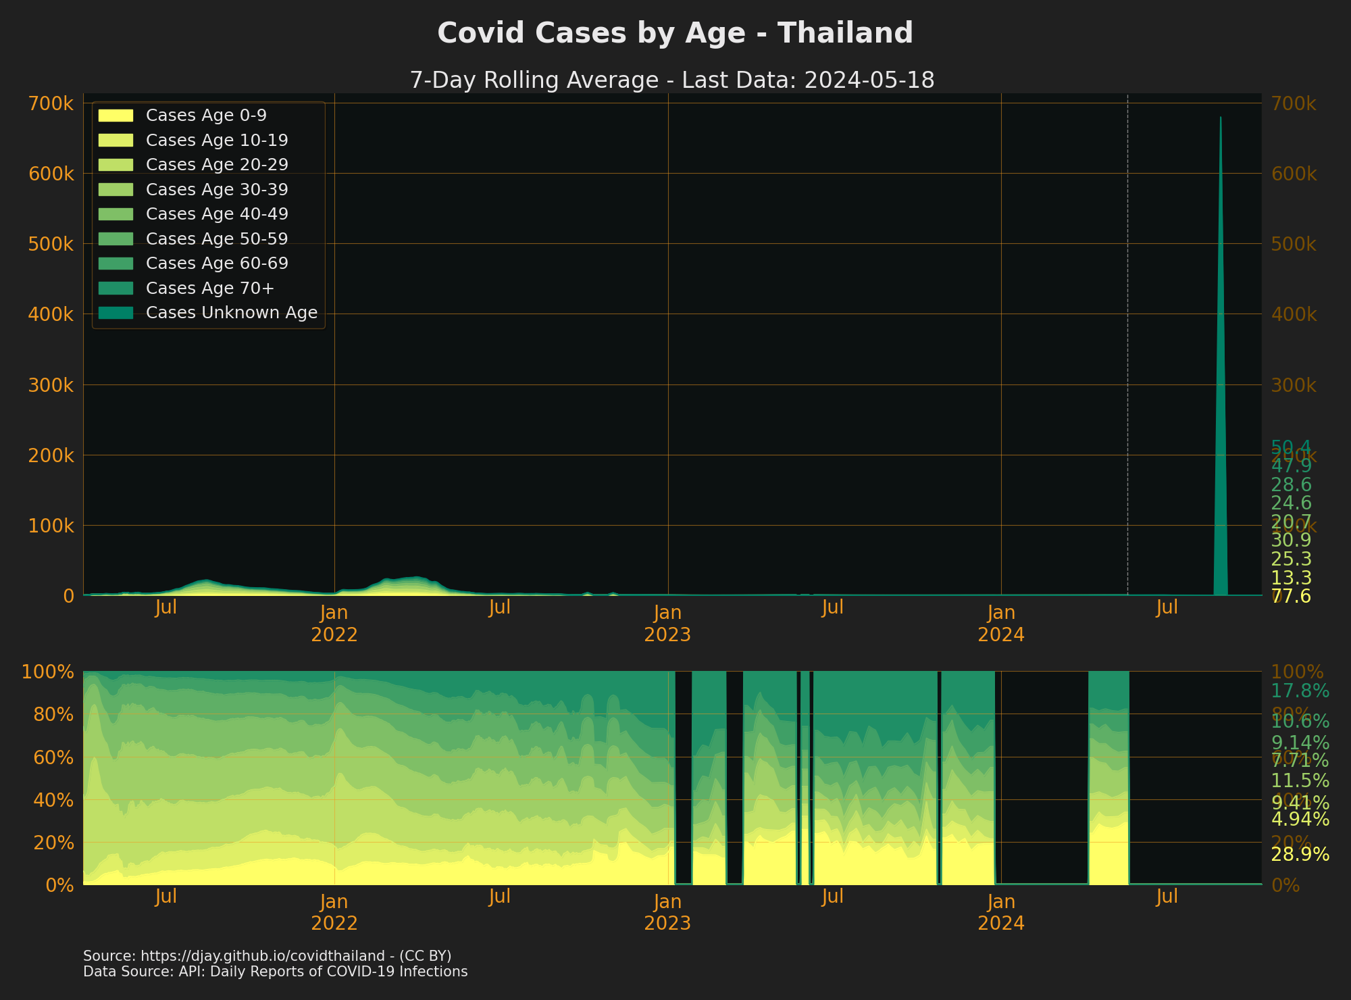Click the 'Data Source: API: Daily Reports' line
Image resolution: width=1351 pixels, height=1000 pixels.
275,972
